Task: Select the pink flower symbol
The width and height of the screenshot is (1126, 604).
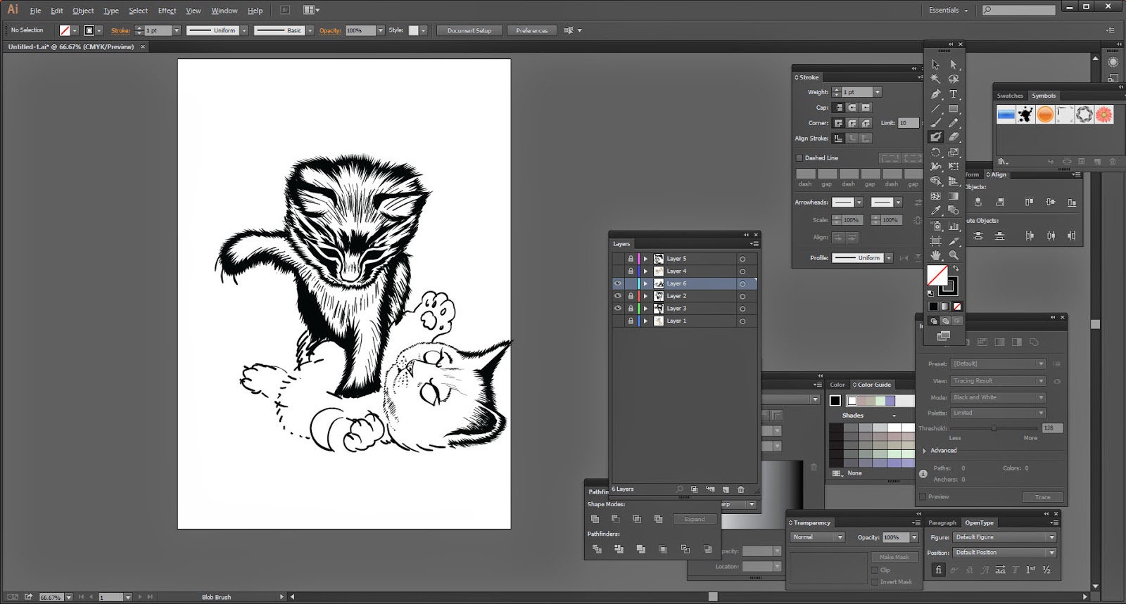Action: pyautogui.click(x=1104, y=114)
